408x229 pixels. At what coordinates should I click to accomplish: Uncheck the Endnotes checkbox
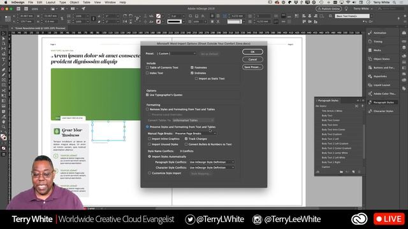coord(192,73)
